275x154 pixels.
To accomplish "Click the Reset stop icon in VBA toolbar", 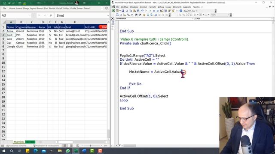I will pyautogui.click(x=158, y=11).
